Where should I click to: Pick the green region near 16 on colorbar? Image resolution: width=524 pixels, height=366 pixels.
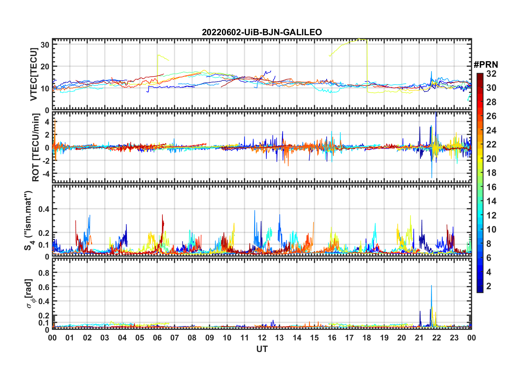[x=480, y=187]
